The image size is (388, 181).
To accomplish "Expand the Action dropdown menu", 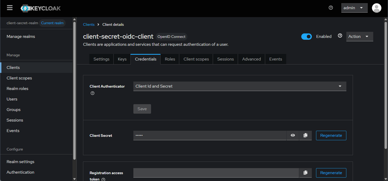I will pyautogui.click(x=360, y=37).
